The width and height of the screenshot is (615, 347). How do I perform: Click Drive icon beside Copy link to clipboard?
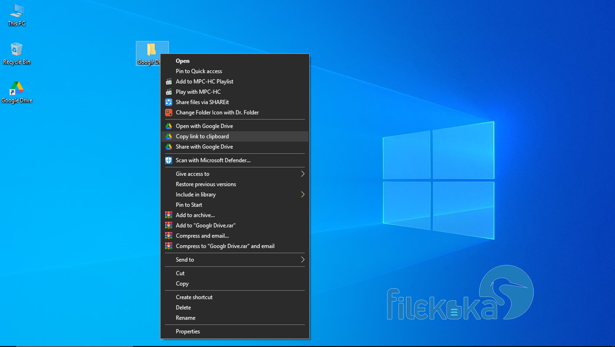(x=169, y=136)
